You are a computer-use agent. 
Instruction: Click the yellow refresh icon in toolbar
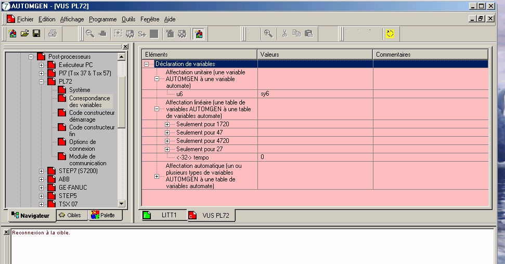390,34
